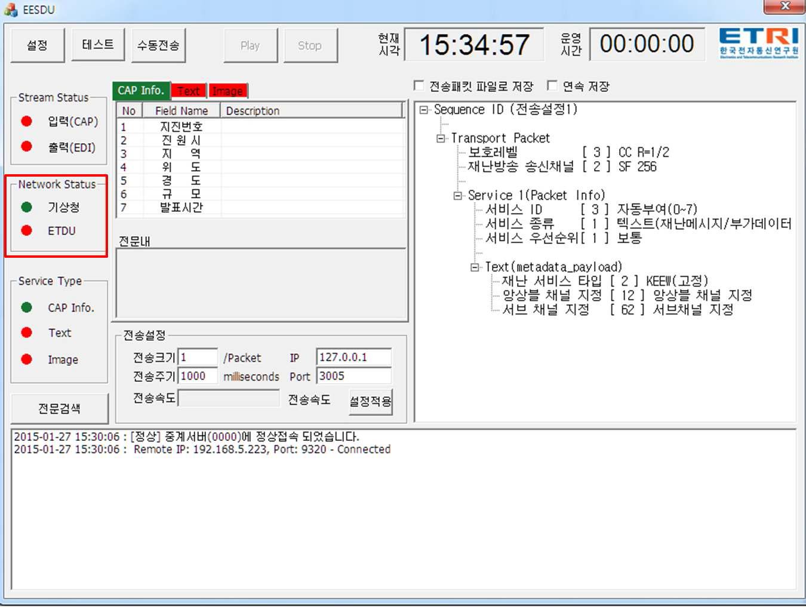Click CAP Info. green service indicator
The height and width of the screenshot is (608, 806).
tap(26, 307)
